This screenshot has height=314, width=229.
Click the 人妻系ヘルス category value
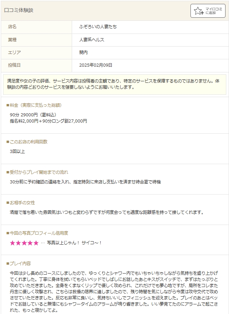(x=92, y=40)
